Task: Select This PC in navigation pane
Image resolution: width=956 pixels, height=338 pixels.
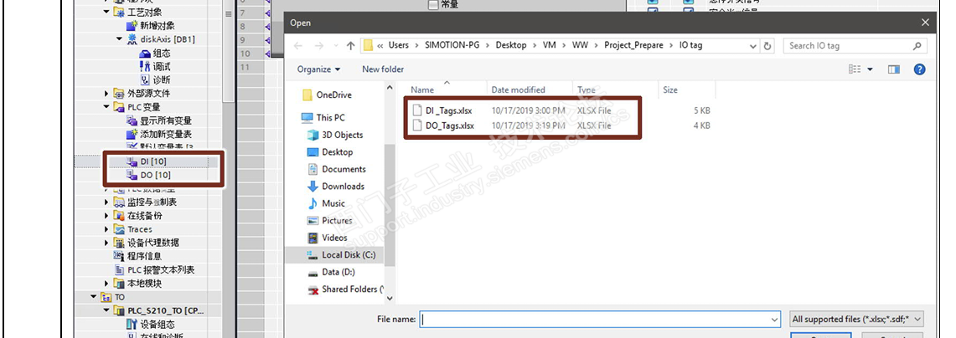Action: (331, 117)
